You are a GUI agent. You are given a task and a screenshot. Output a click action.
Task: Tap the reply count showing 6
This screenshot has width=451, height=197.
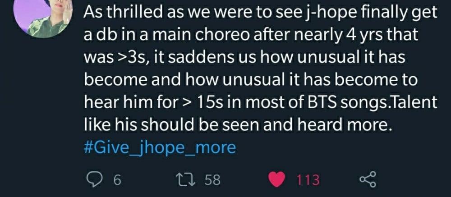click(x=117, y=180)
